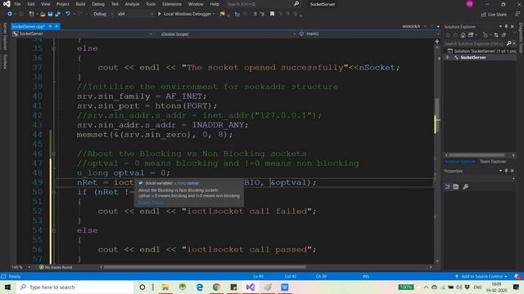This screenshot has width=524, height=294.
Task: Close the SocketServer.cpp tab
Action: pos(56,26)
